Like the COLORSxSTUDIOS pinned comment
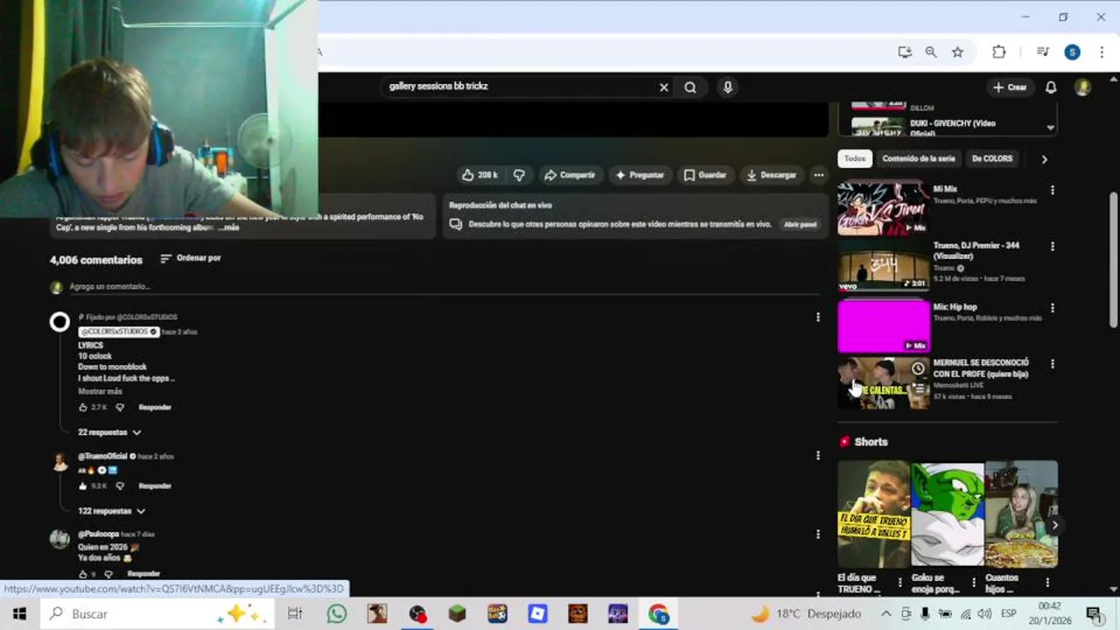The width and height of the screenshot is (1120, 630). pyautogui.click(x=83, y=408)
